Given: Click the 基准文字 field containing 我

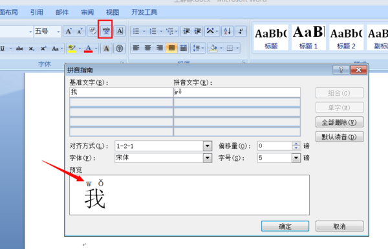Looking at the screenshot, I should click(122, 92).
